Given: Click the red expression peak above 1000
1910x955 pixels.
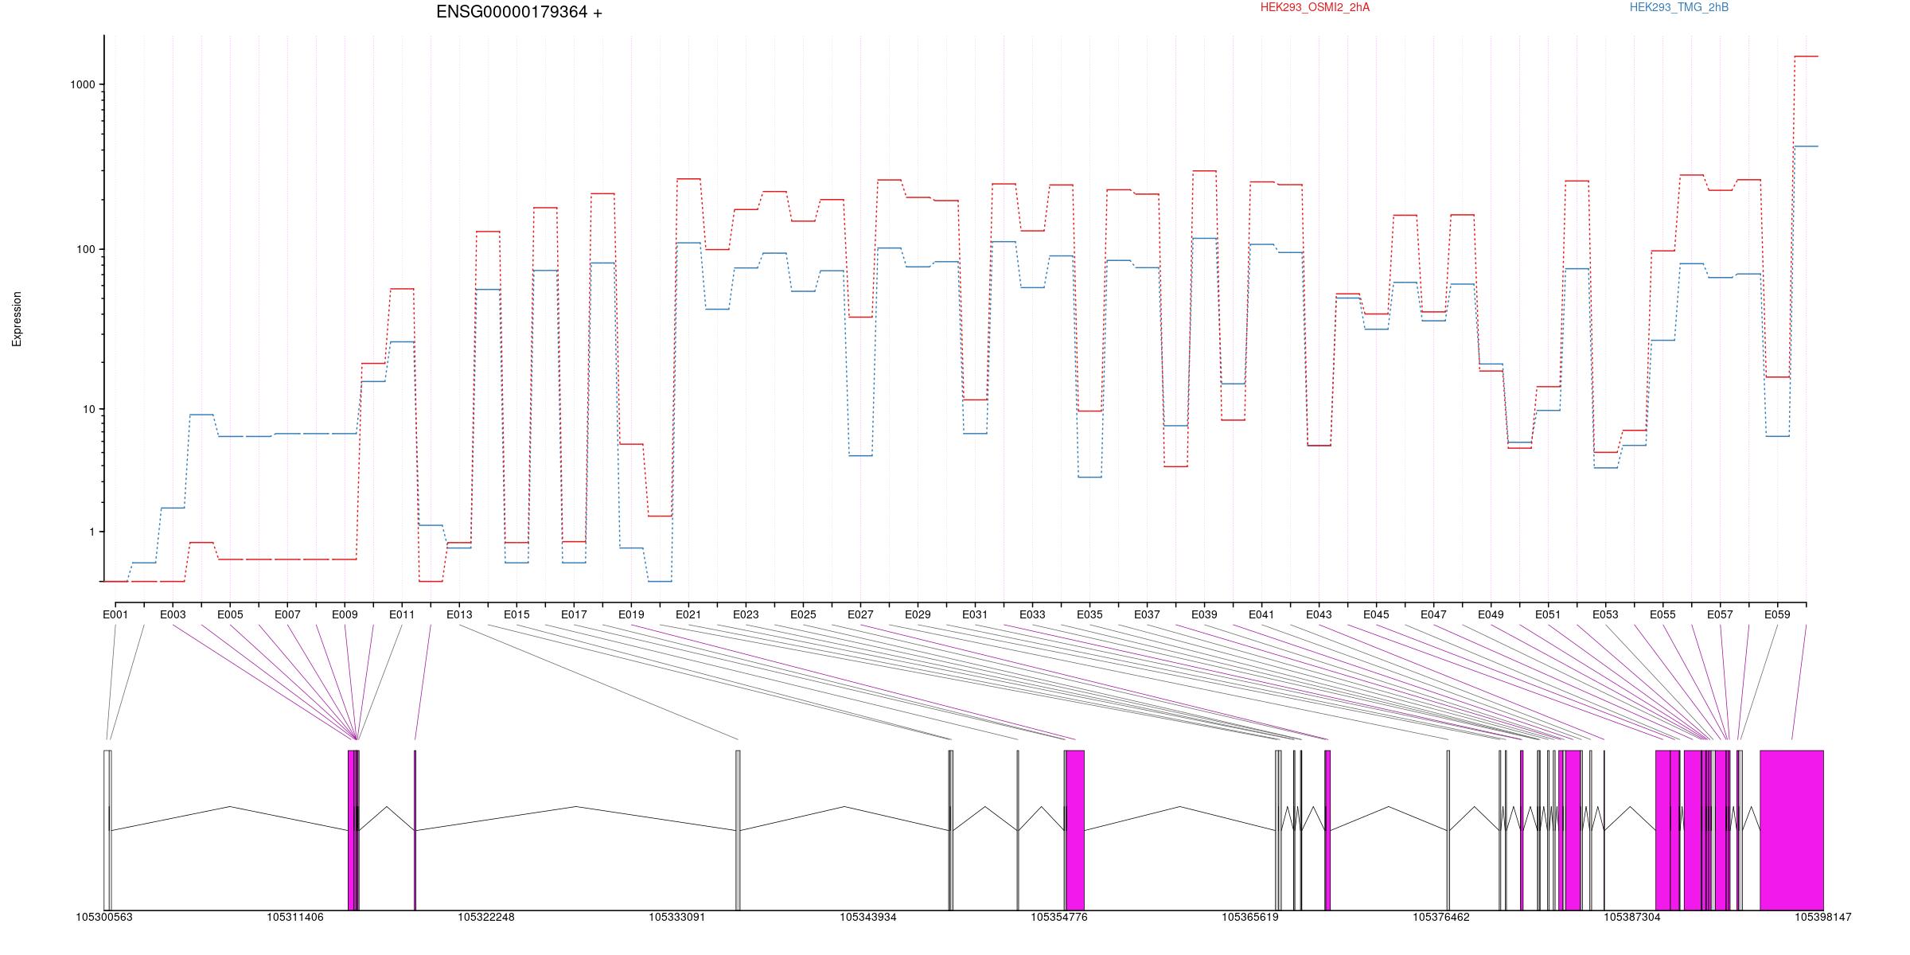Looking at the screenshot, I should point(1807,57).
